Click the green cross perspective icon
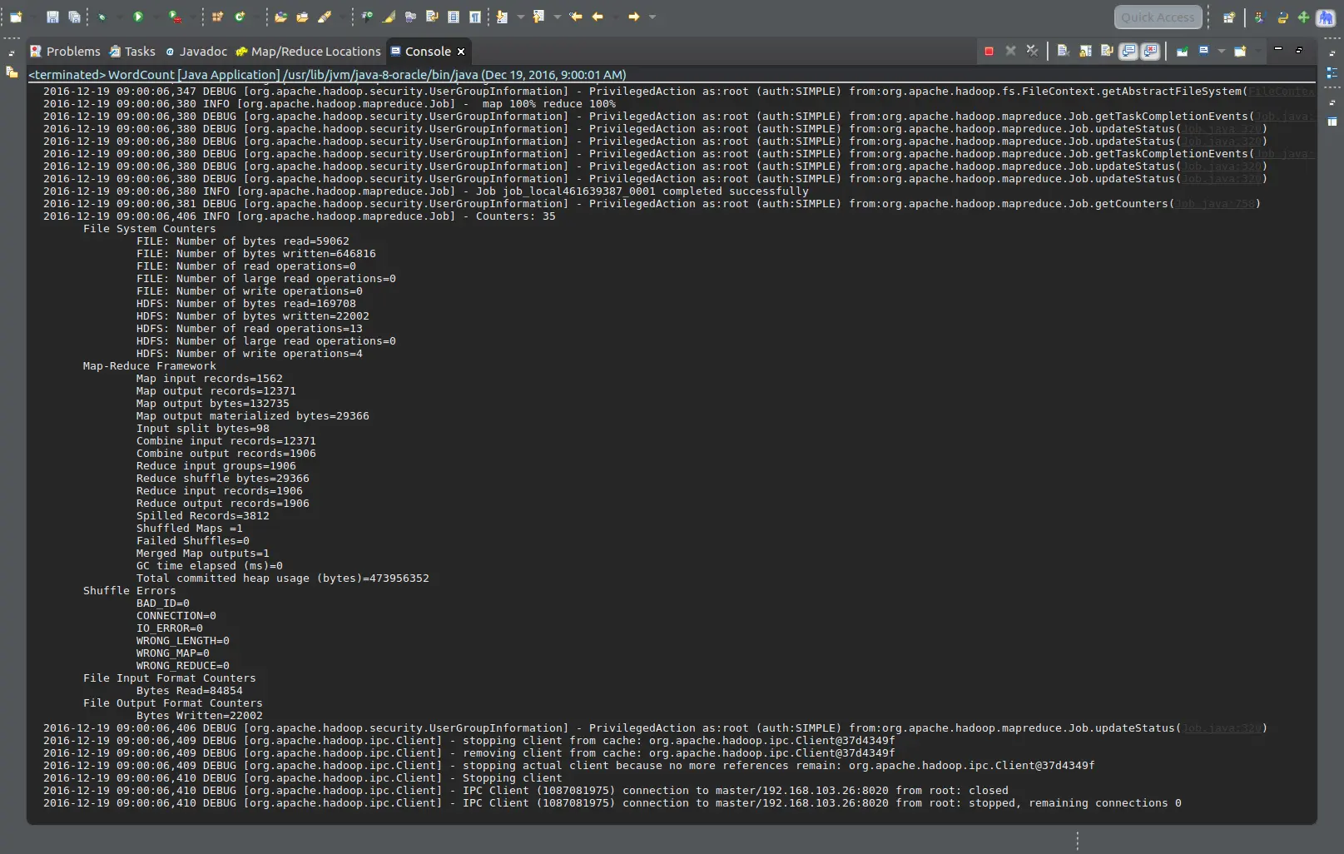1344x854 pixels. coord(1304,17)
